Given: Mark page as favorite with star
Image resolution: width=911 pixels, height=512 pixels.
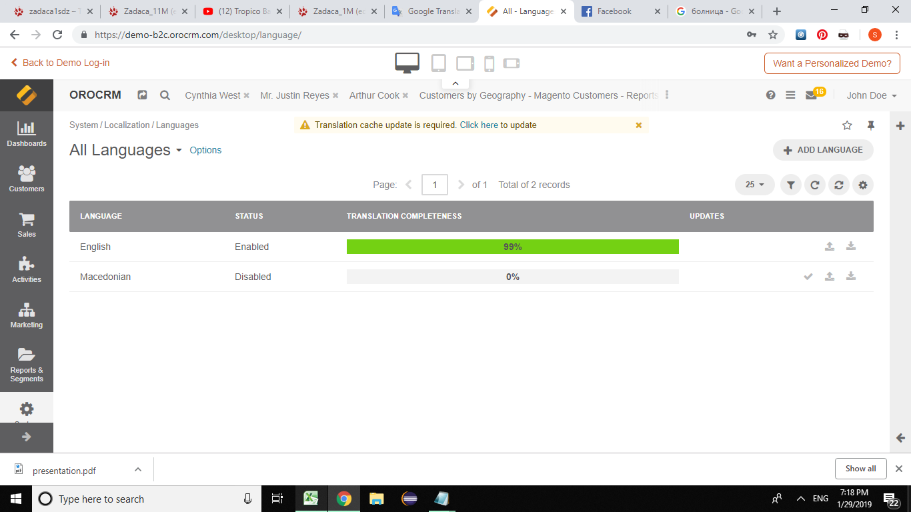Looking at the screenshot, I should pyautogui.click(x=847, y=125).
